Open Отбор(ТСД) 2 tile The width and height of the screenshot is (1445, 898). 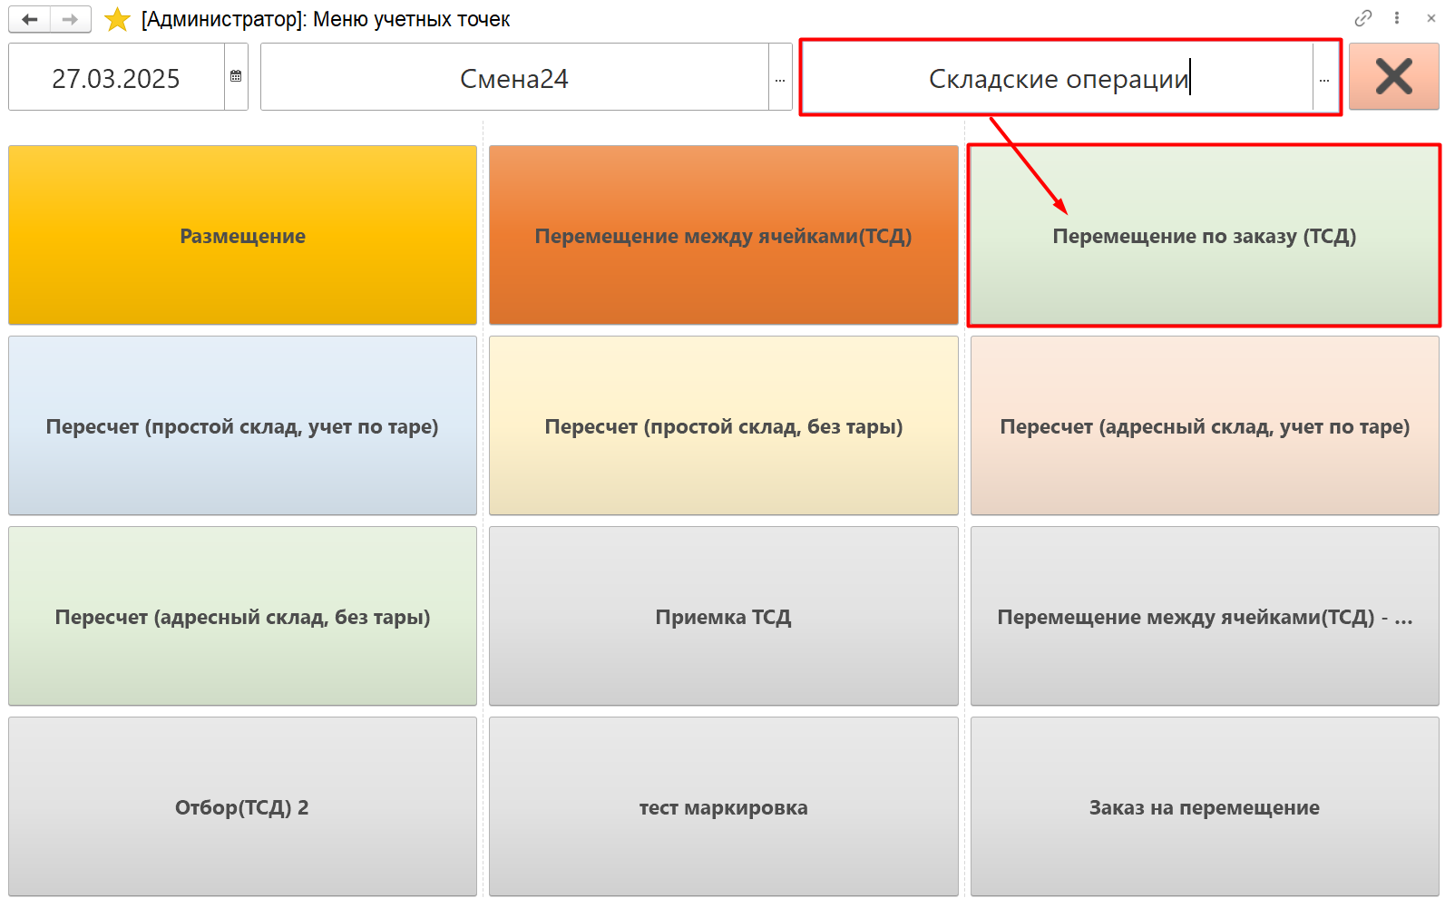242,807
